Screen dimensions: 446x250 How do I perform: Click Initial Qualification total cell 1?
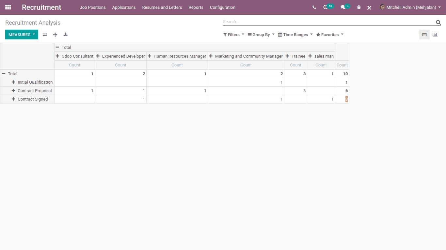click(x=342, y=82)
